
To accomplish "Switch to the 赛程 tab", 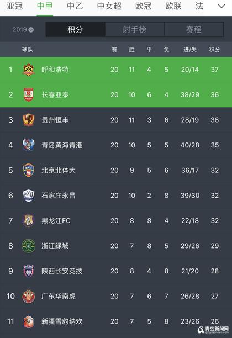I will tap(194, 29).
